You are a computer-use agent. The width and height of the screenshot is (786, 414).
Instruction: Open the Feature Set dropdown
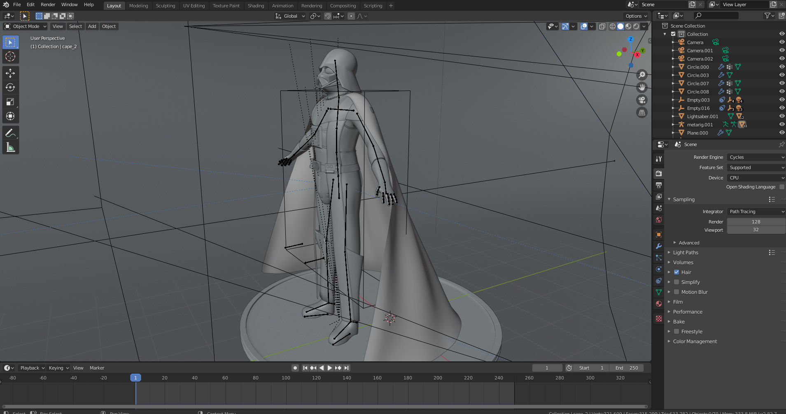756,167
